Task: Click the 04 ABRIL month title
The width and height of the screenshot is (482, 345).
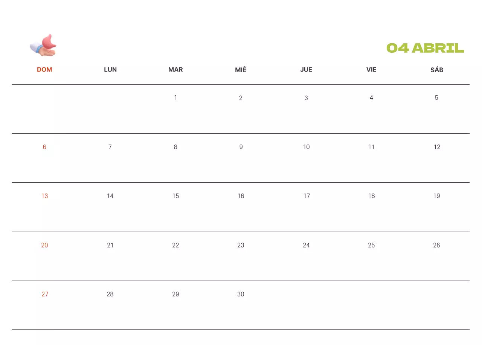Action: point(425,48)
